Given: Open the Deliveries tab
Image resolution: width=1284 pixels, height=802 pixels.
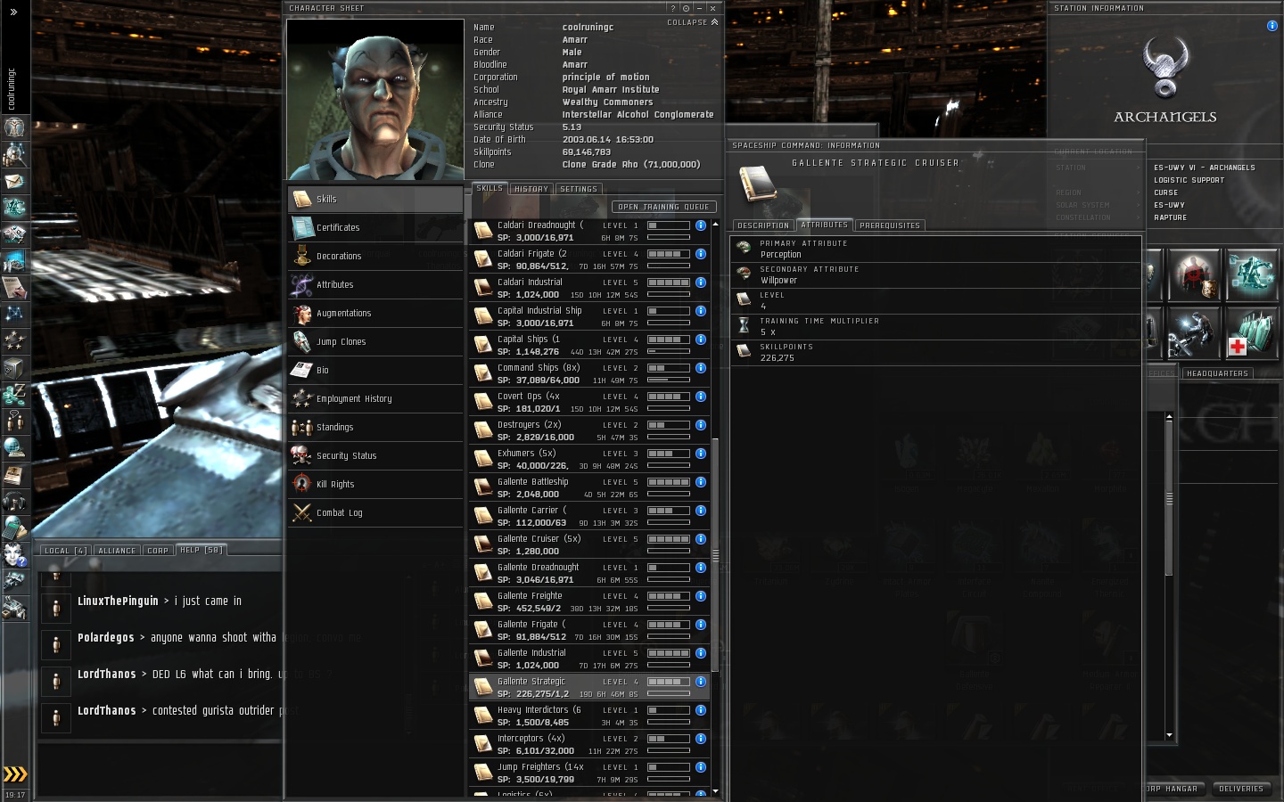Looking at the screenshot, I should (1241, 789).
